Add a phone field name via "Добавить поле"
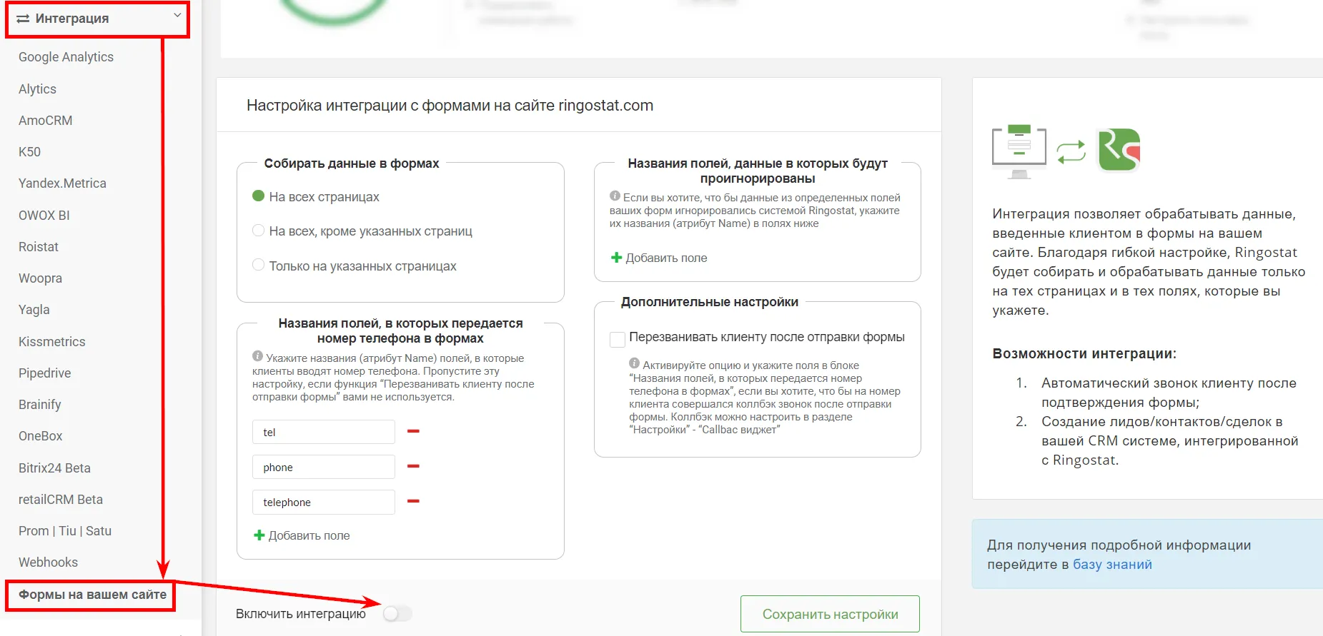This screenshot has width=1323, height=636. click(x=302, y=535)
